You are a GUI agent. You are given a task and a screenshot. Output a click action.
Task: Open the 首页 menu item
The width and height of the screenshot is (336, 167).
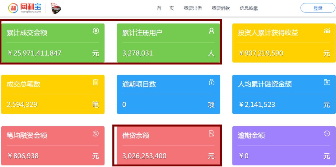tap(165, 8)
